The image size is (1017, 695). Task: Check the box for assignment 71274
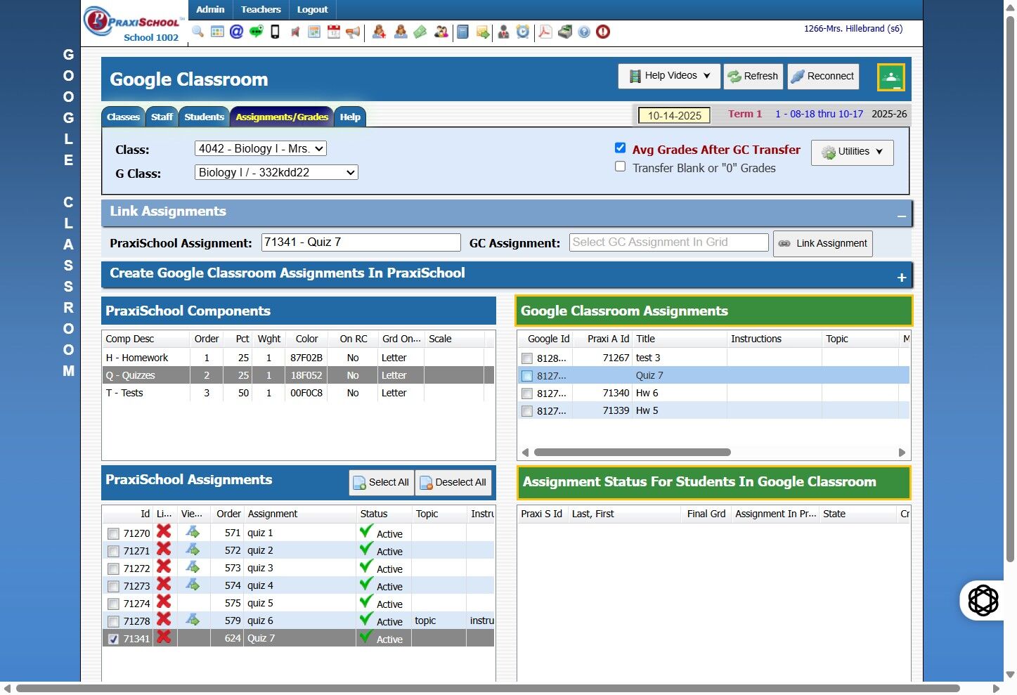(113, 604)
